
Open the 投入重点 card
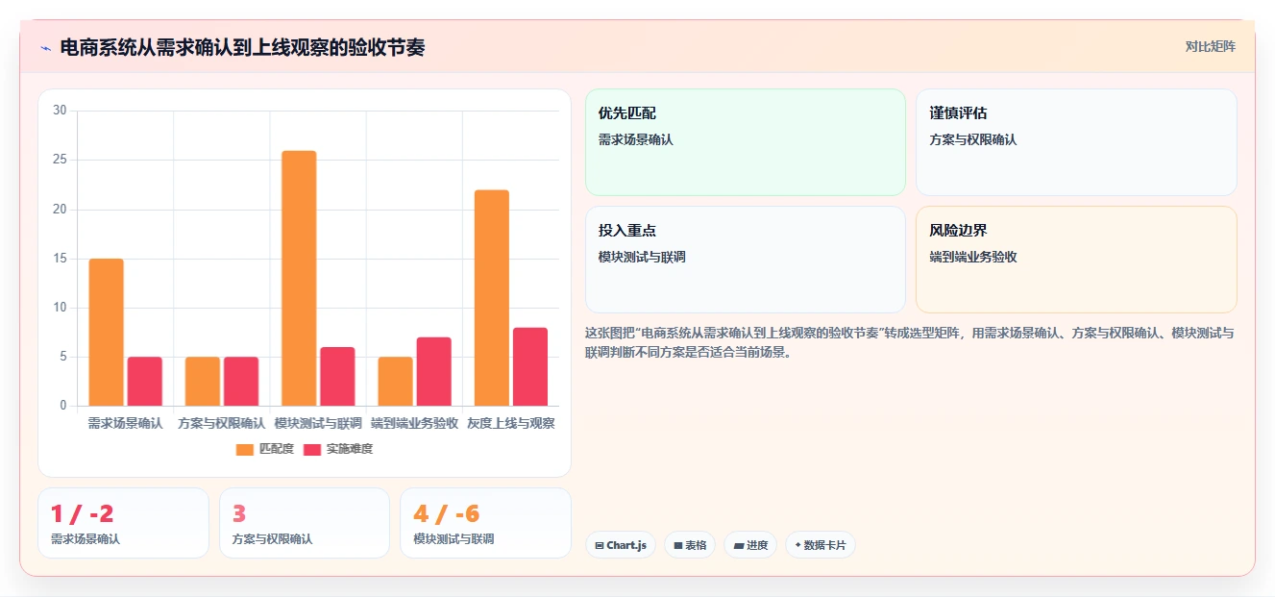point(746,260)
